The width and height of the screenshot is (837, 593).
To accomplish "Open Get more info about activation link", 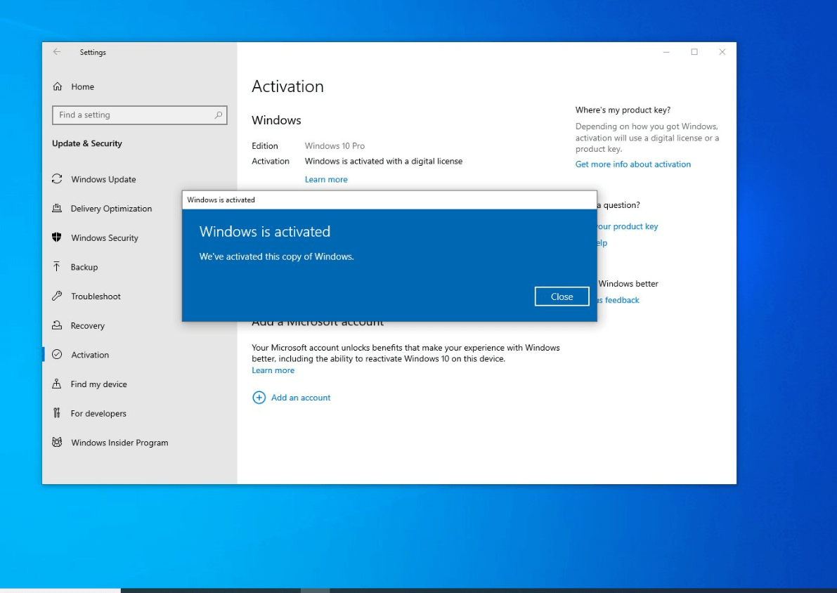I will (x=632, y=164).
